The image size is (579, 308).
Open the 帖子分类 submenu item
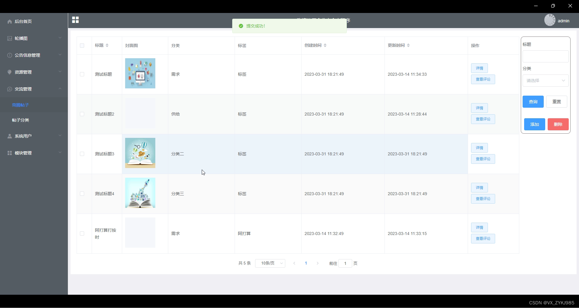coord(34,120)
